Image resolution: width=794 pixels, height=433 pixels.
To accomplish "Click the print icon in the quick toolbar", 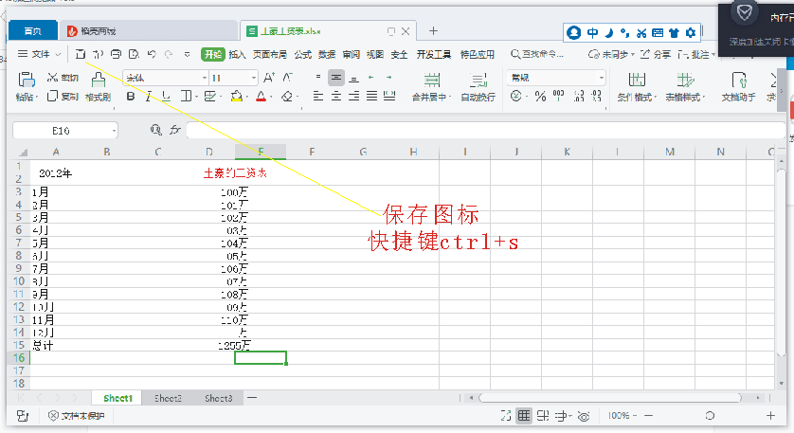I will (116, 54).
